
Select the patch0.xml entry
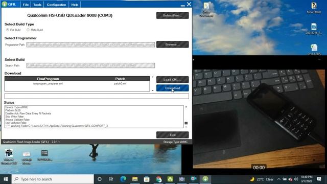pos(120,84)
